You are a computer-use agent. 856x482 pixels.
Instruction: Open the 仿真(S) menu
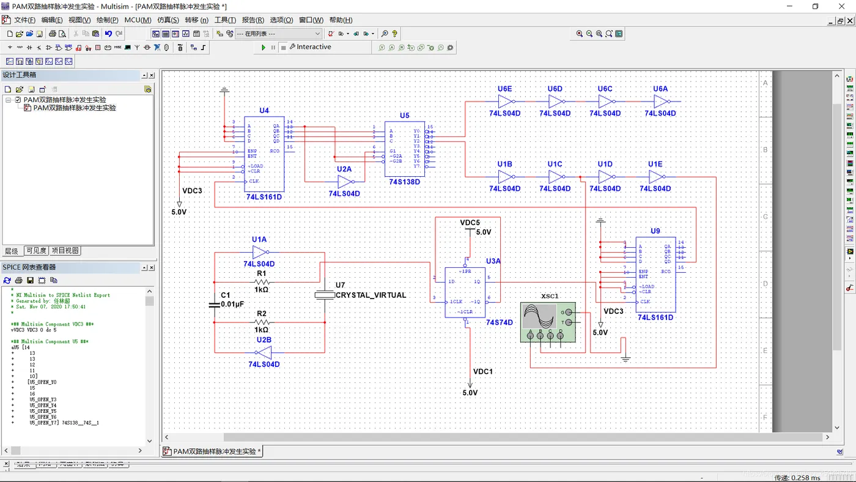(x=168, y=20)
